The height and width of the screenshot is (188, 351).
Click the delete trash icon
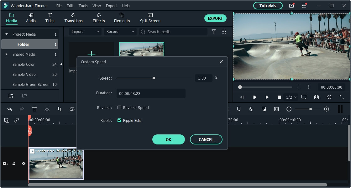click(x=34, y=109)
